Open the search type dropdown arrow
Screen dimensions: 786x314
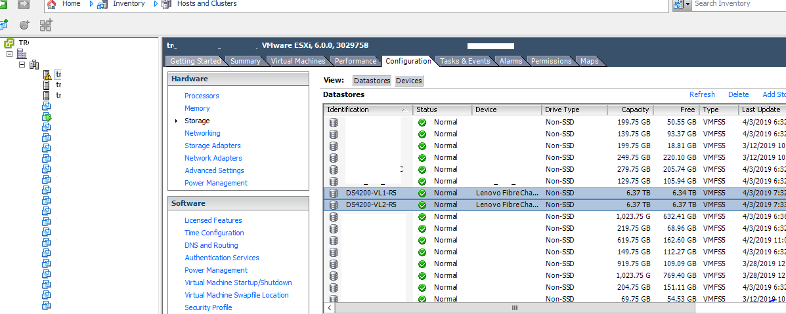tap(688, 5)
